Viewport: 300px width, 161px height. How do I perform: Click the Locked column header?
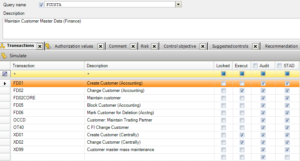coord(223,66)
